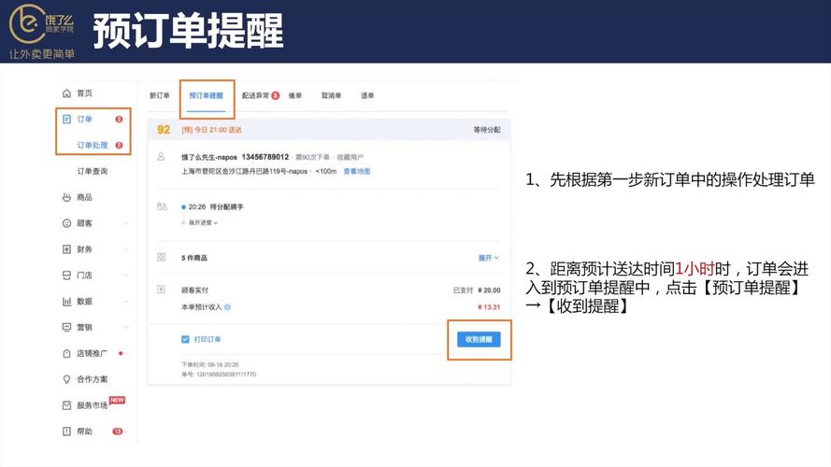Switch to the 新订单 tab
The width and height of the screenshot is (831, 467).
coord(160,95)
